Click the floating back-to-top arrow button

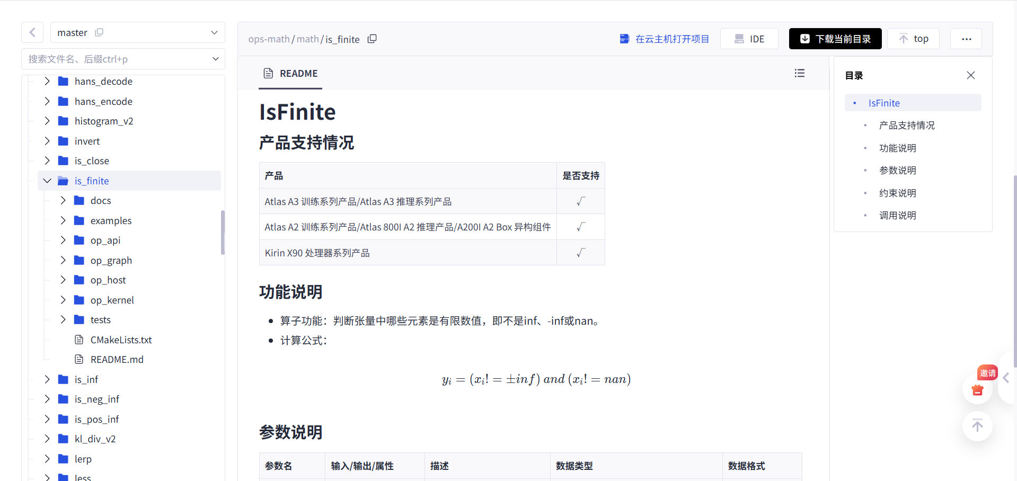(x=977, y=426)
